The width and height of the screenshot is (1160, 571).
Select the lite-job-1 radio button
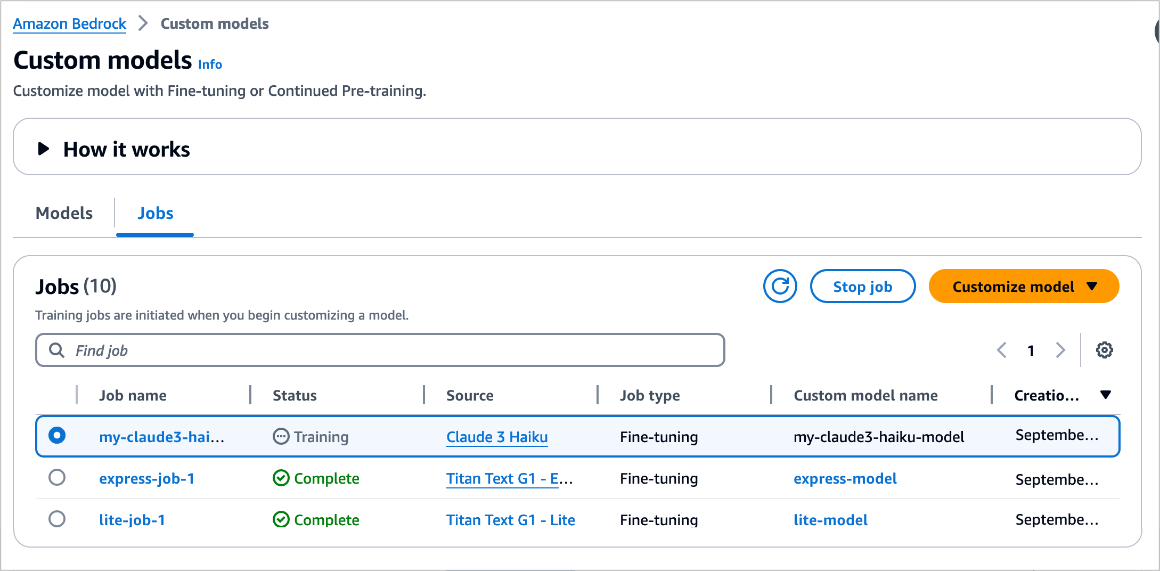tap(57, 519)
